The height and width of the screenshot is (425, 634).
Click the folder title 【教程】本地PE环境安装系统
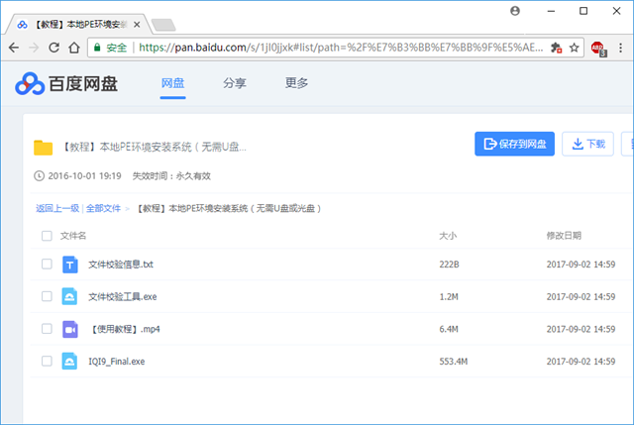pyautogui.click(x=154, y=147)
